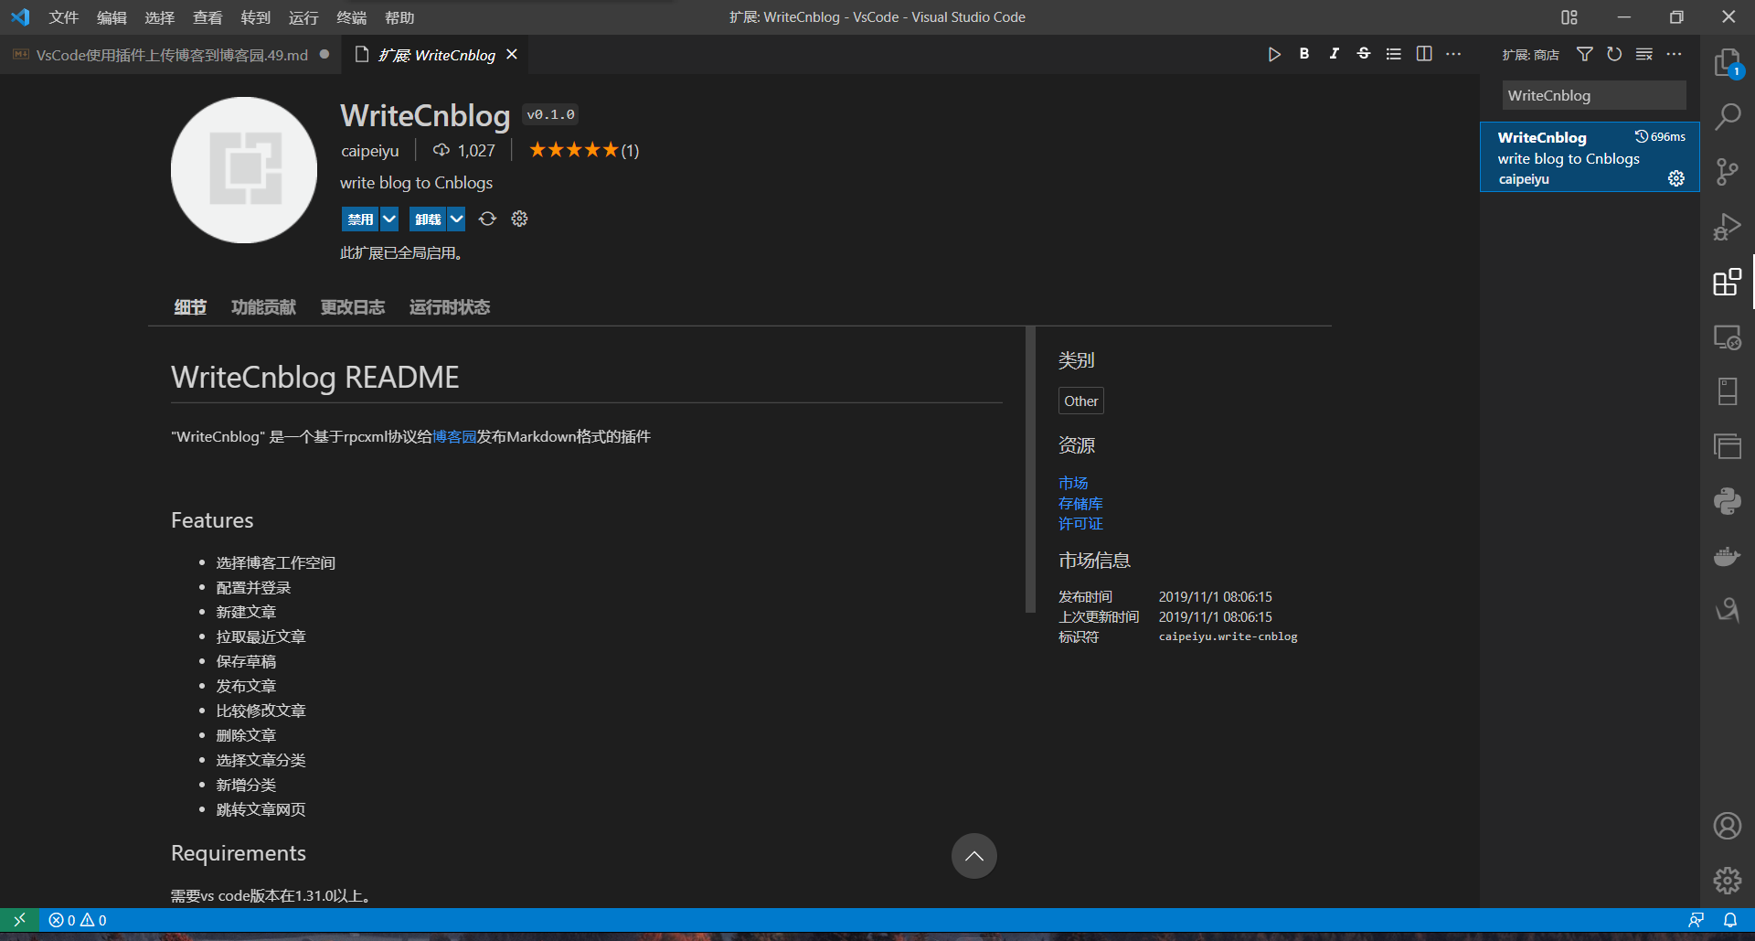This screenshot has width=1755, height=941.
Task: Click the feedback icon in status bar
Action: (1696, 920)
